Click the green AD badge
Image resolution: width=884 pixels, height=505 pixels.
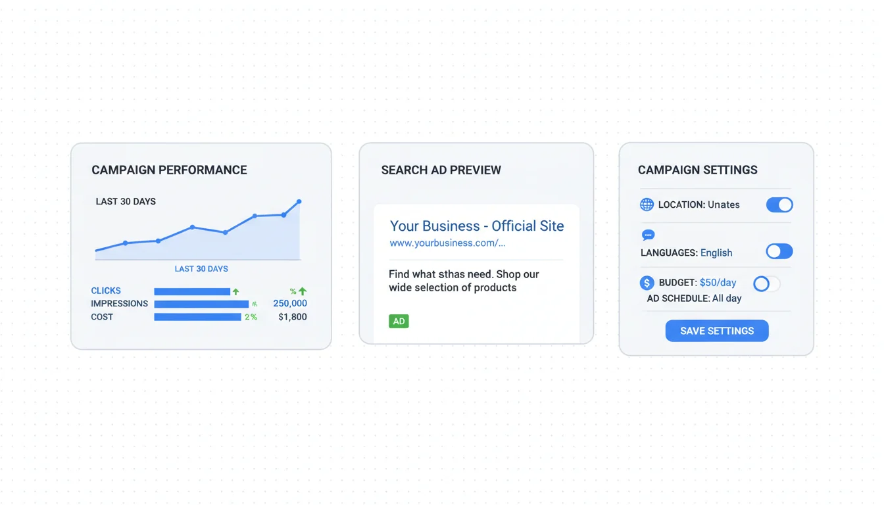[399, 322]
